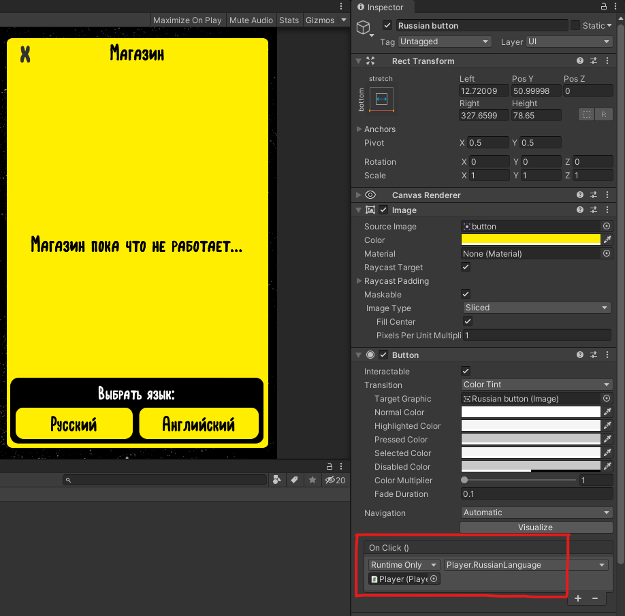Image resolution: width=625 pixels, height=616 pixels.
Task: Open the Transition Color Tint dropdown
Action: [x=536, y=385]
